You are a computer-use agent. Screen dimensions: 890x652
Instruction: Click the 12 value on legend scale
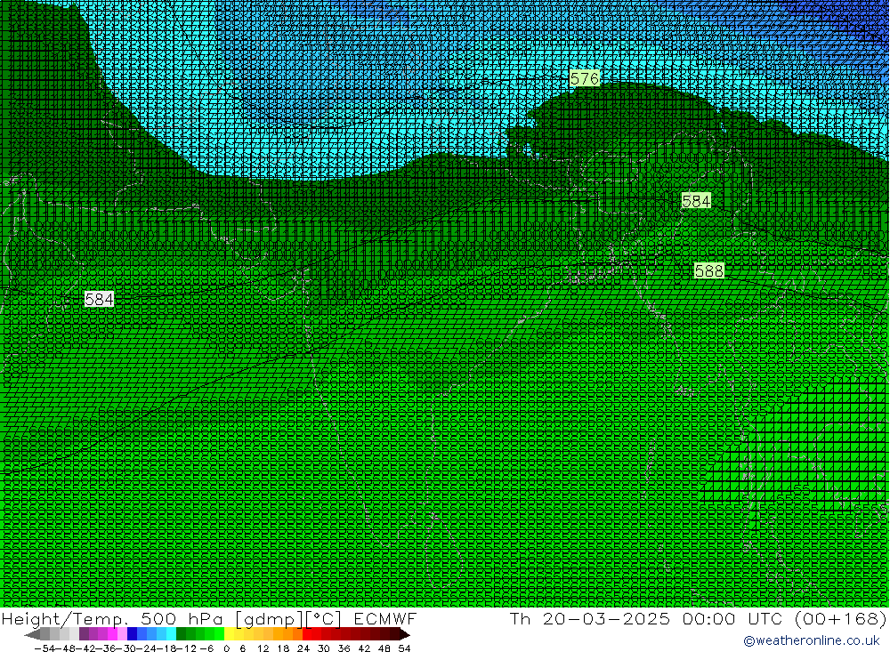[263, 648]
